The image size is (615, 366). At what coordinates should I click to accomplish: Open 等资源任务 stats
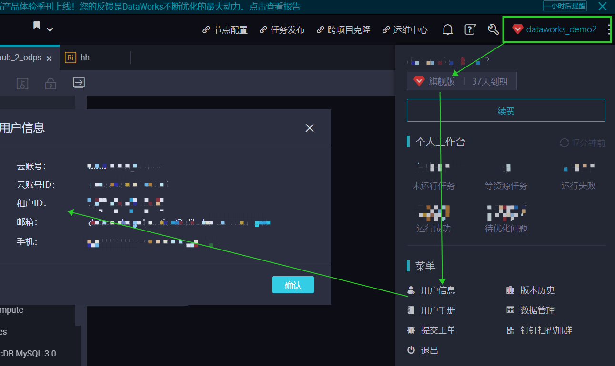[506, 185]
